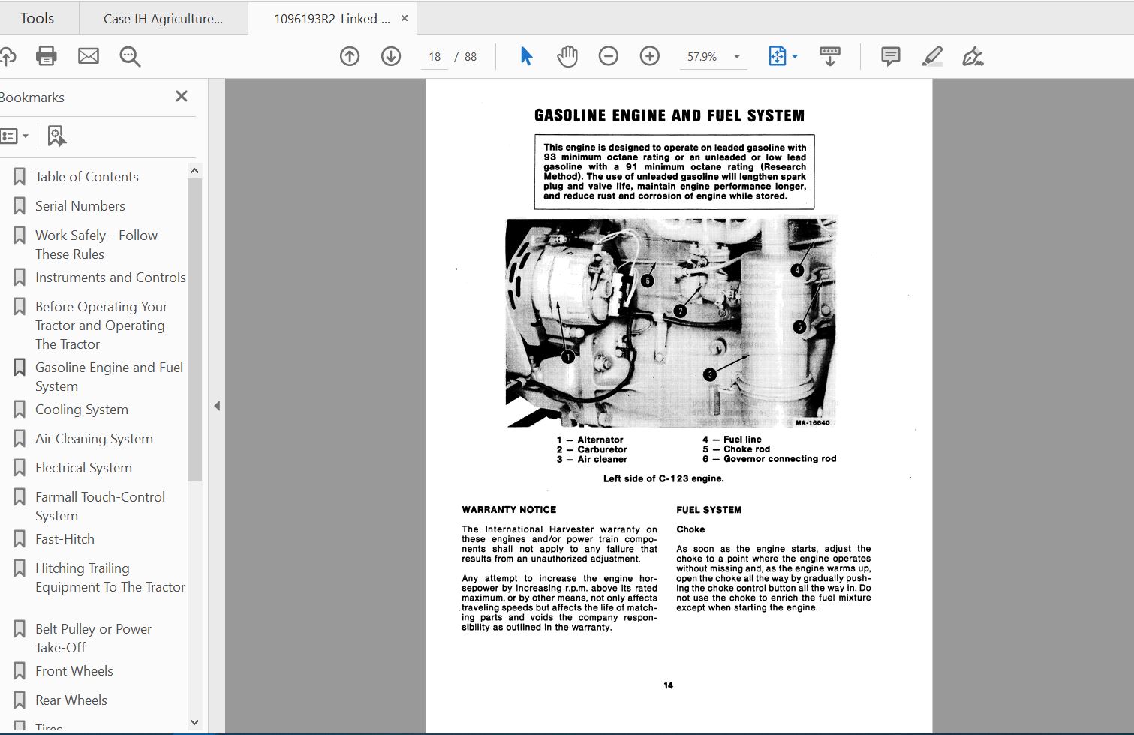1134x735 pixels.
Task: Click the "Choke" subheading
Action: click(x=690, y=529)
